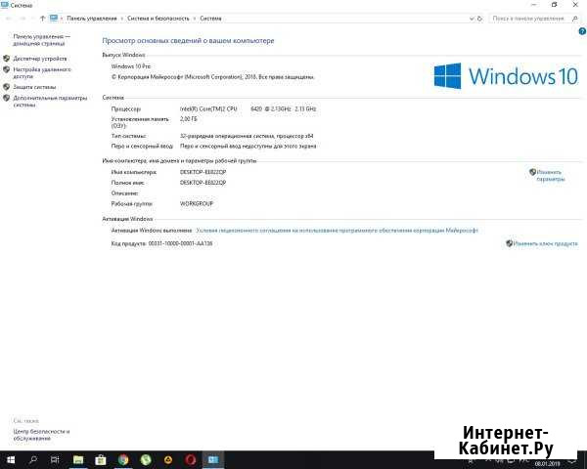Image resolution: width=587 pixels, height=469 pixels.
Task: Click the shield icon beside Настройка удаленного доступа
Action: (7, 69)
